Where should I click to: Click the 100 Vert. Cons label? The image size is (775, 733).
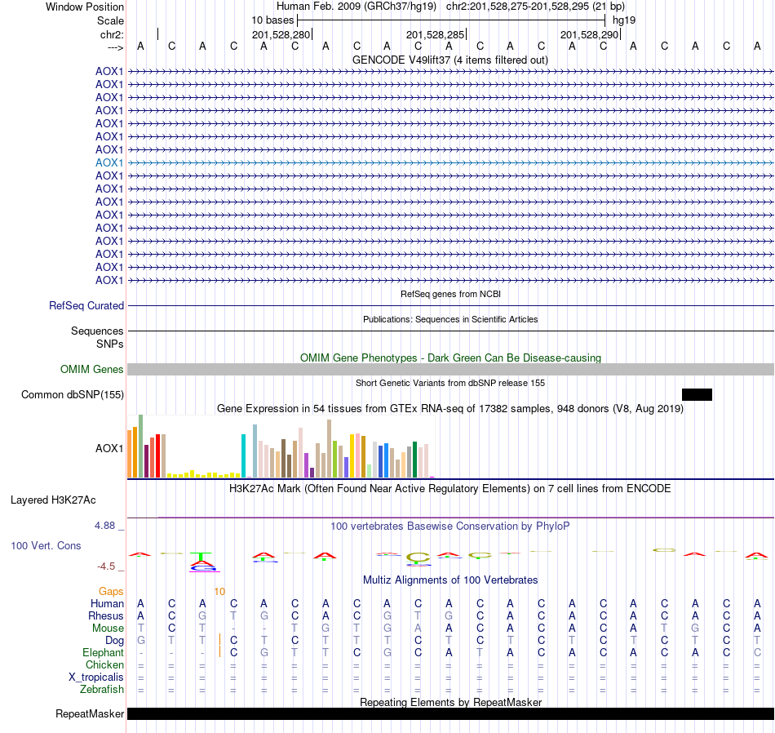click(x=46, y=545)
